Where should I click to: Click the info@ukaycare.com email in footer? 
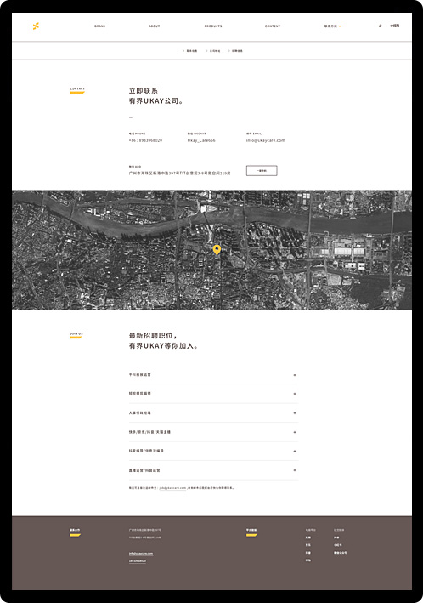coord(141,554)
